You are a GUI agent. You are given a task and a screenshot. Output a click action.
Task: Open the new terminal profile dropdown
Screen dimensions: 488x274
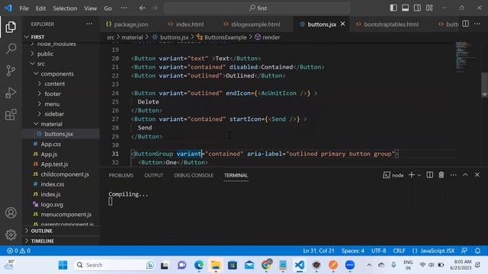click(419, 175)
